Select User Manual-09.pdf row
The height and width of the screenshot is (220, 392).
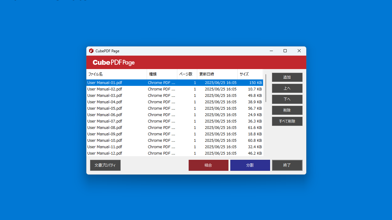(x=175, y=134)
